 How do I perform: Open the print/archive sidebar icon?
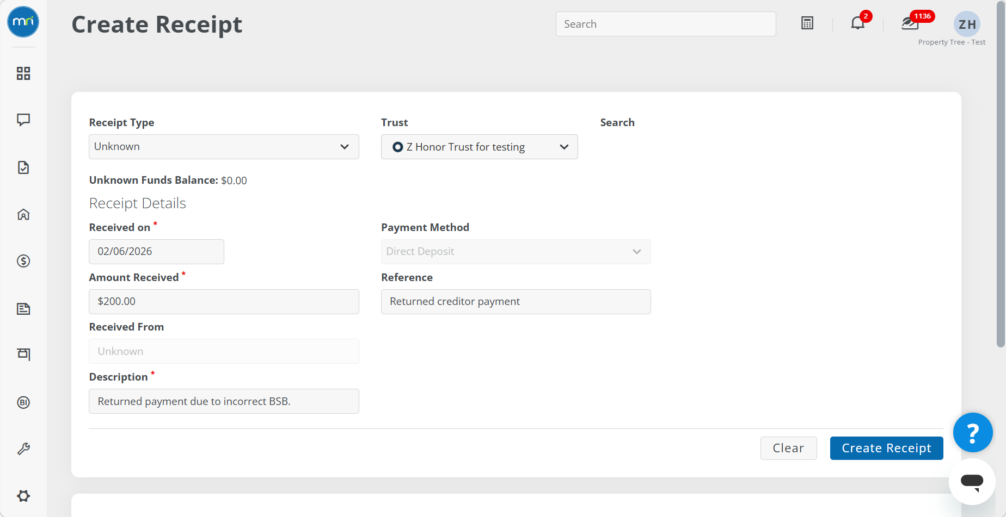pos(23,354)
